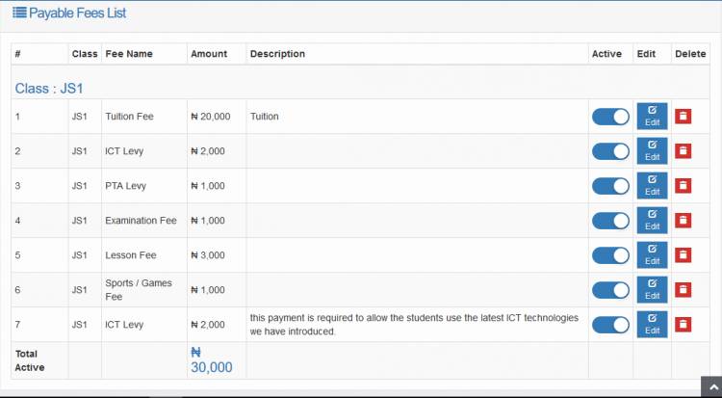Click the Amount column header
The image size is (722, 398).
pyautogui.click(x=209, y=54)
